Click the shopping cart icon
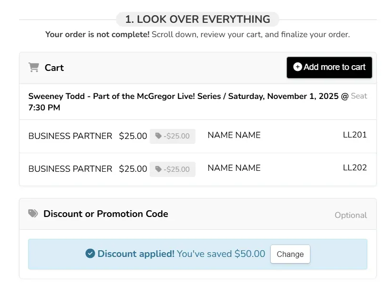Image resolution: width=390 pixels, height=285 pixels. [33, 68]
